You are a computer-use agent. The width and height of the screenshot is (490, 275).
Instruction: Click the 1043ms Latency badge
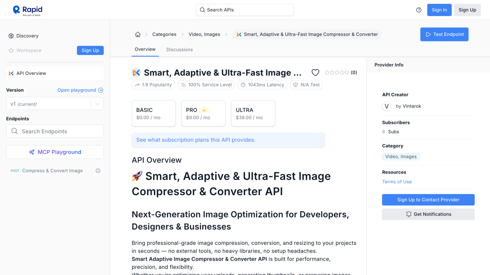click(262, 85)
